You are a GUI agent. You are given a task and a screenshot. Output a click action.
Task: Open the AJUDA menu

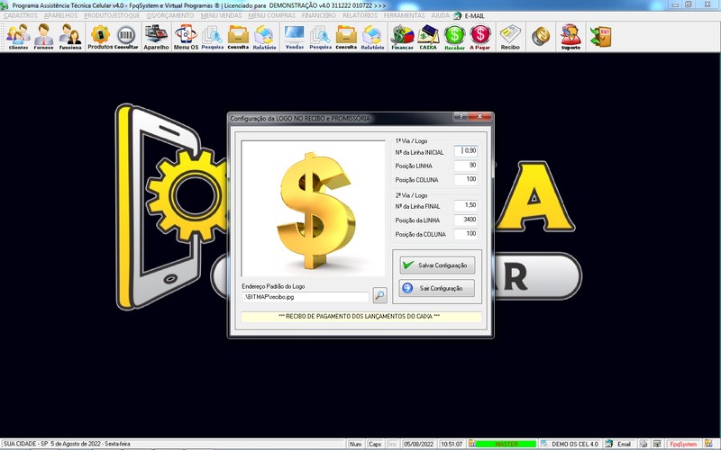(x=440, y=15)
